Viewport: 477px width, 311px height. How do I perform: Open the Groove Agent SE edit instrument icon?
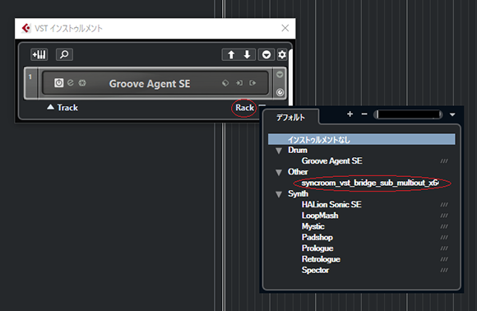(x=71, y=83)
